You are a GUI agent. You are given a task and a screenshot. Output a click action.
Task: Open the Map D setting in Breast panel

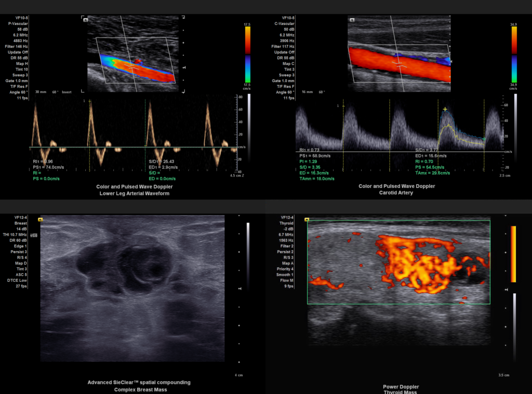[21, 263]
